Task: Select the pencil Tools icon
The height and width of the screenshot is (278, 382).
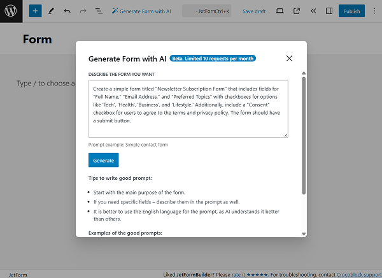Action: coord(51,11)
